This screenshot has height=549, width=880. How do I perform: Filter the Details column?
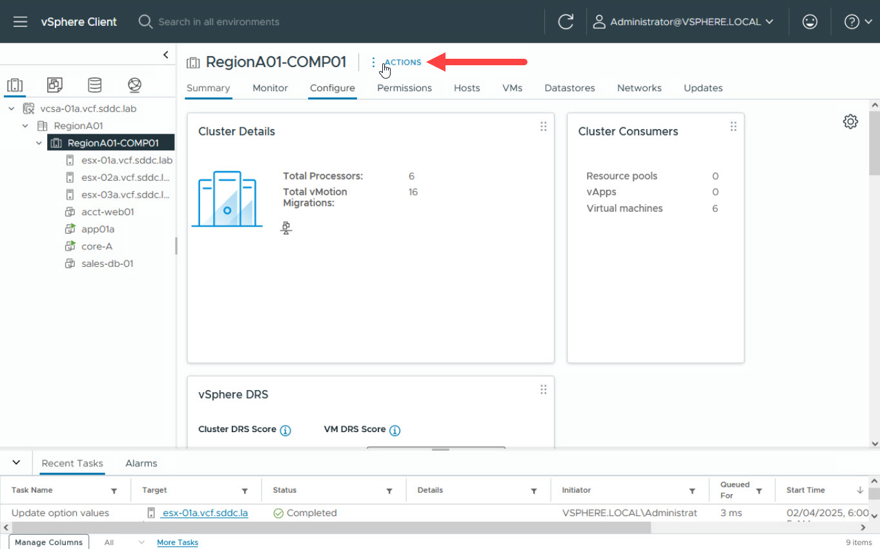pyautogui.click(x=534, y=491)
